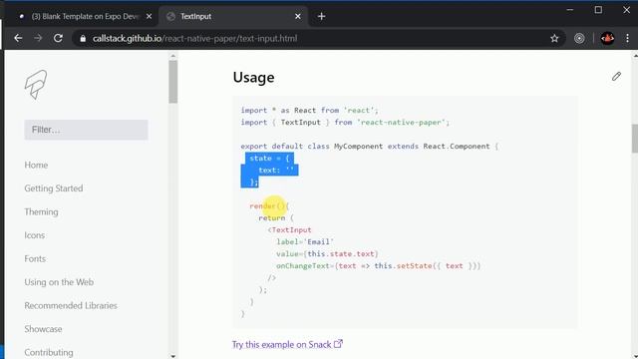Go back to the previous page
The width and height of the screenshot is (638, 359).
point(18,38)
